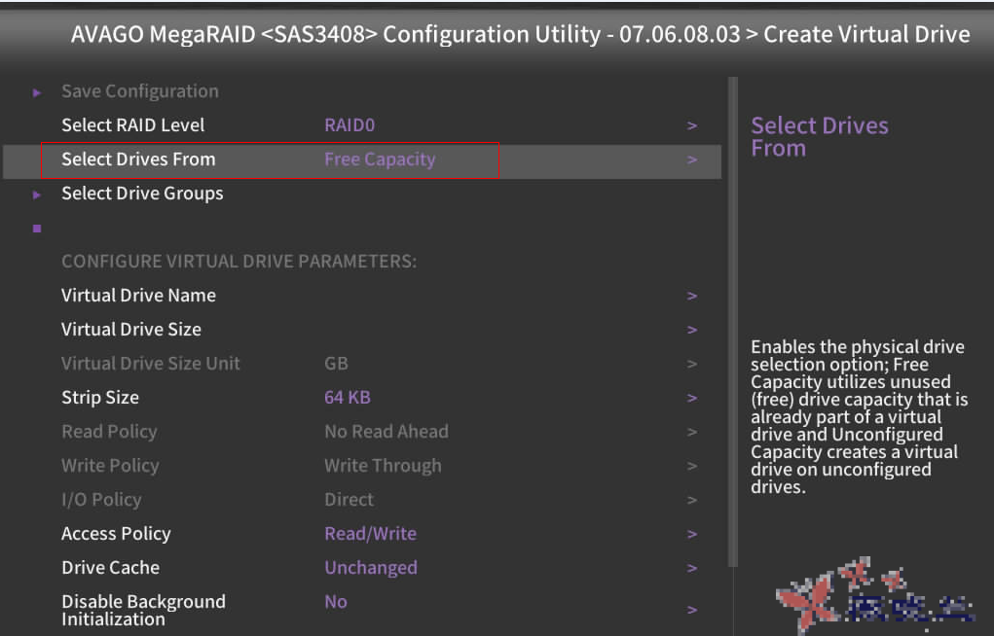Edit the Virtual Drive Size field
The width and height of the screenshot is (994, 636).
click(x=131, y=330)
